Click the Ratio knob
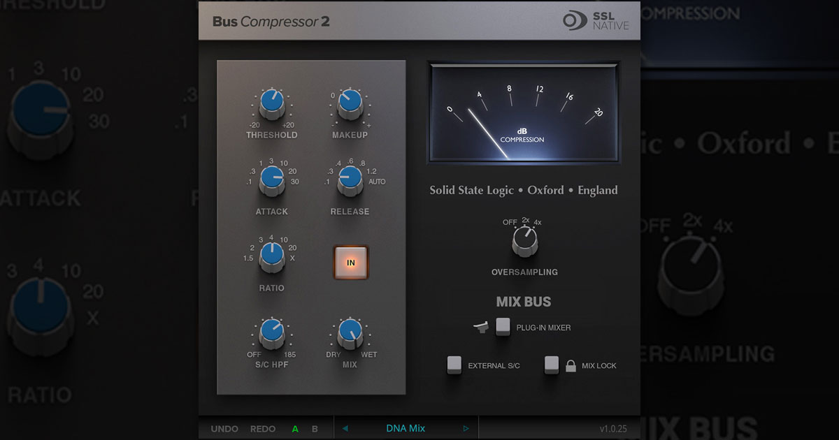This screenshot has width=839, height=440. click(272, 257)
